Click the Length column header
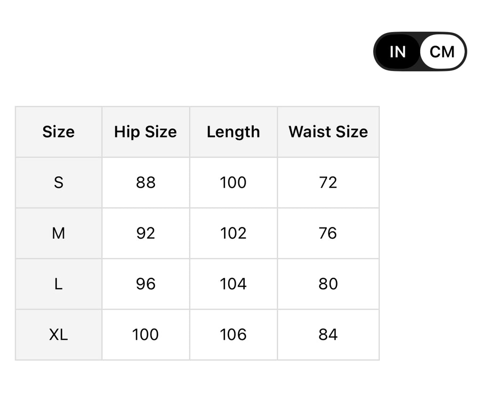 click(233, 132)
